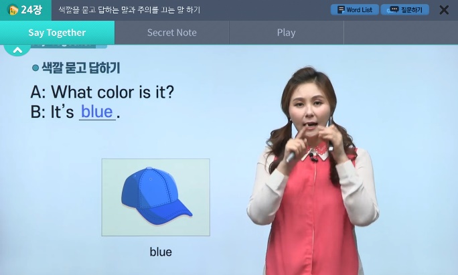Screen dimensions: 458x275
Task: Open the Play tab
Action: [287, 32]
